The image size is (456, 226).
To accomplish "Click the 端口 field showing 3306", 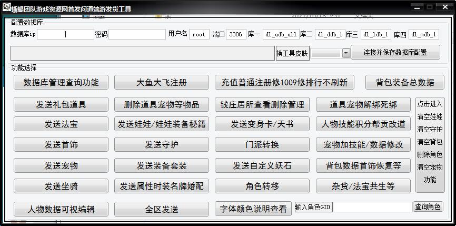I will point(236,34).
